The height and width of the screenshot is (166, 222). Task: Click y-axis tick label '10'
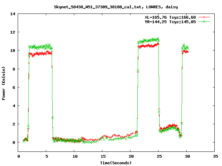[12, 50]
